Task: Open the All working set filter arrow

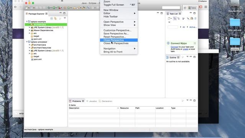Action: coord(181,27)
